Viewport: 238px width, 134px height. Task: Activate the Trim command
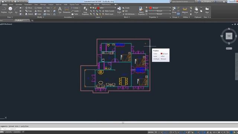point(47,8)
